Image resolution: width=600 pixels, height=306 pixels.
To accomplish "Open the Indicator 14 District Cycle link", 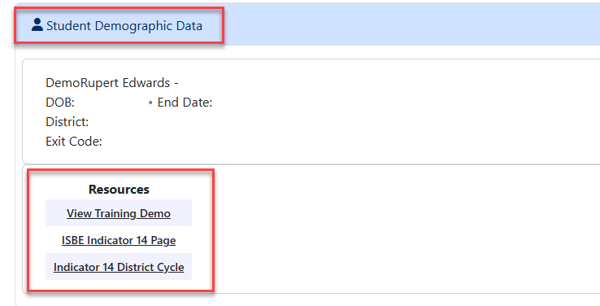I will point(119,267).
